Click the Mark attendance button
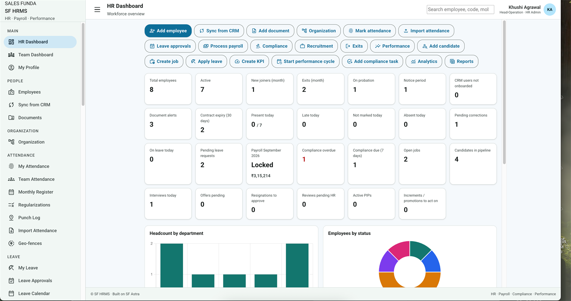The image size is (571, 301). tap(369, 31)
